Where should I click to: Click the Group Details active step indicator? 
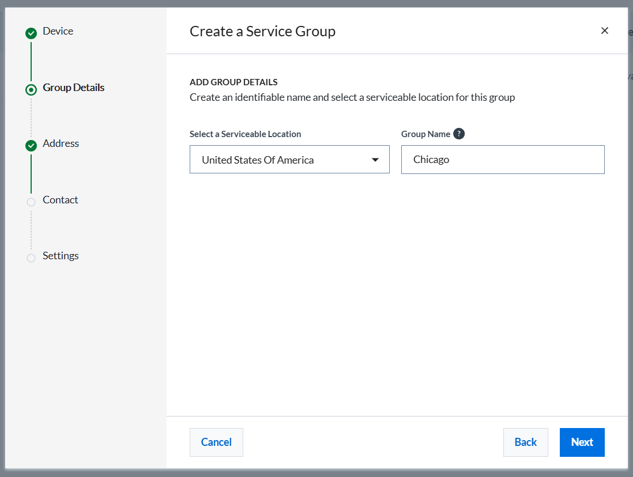pos(31,89)
